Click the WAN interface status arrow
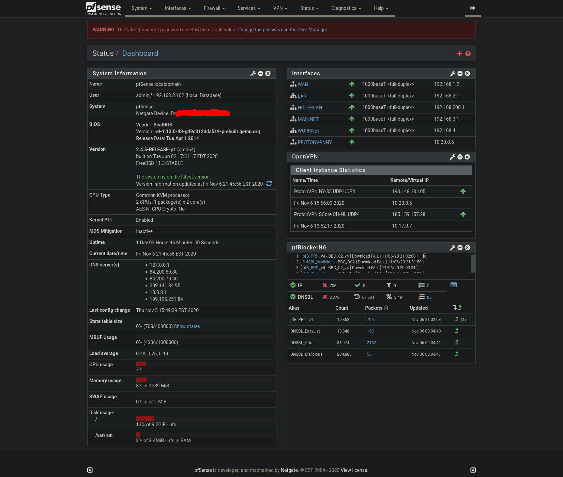 (x=352, y=84)
